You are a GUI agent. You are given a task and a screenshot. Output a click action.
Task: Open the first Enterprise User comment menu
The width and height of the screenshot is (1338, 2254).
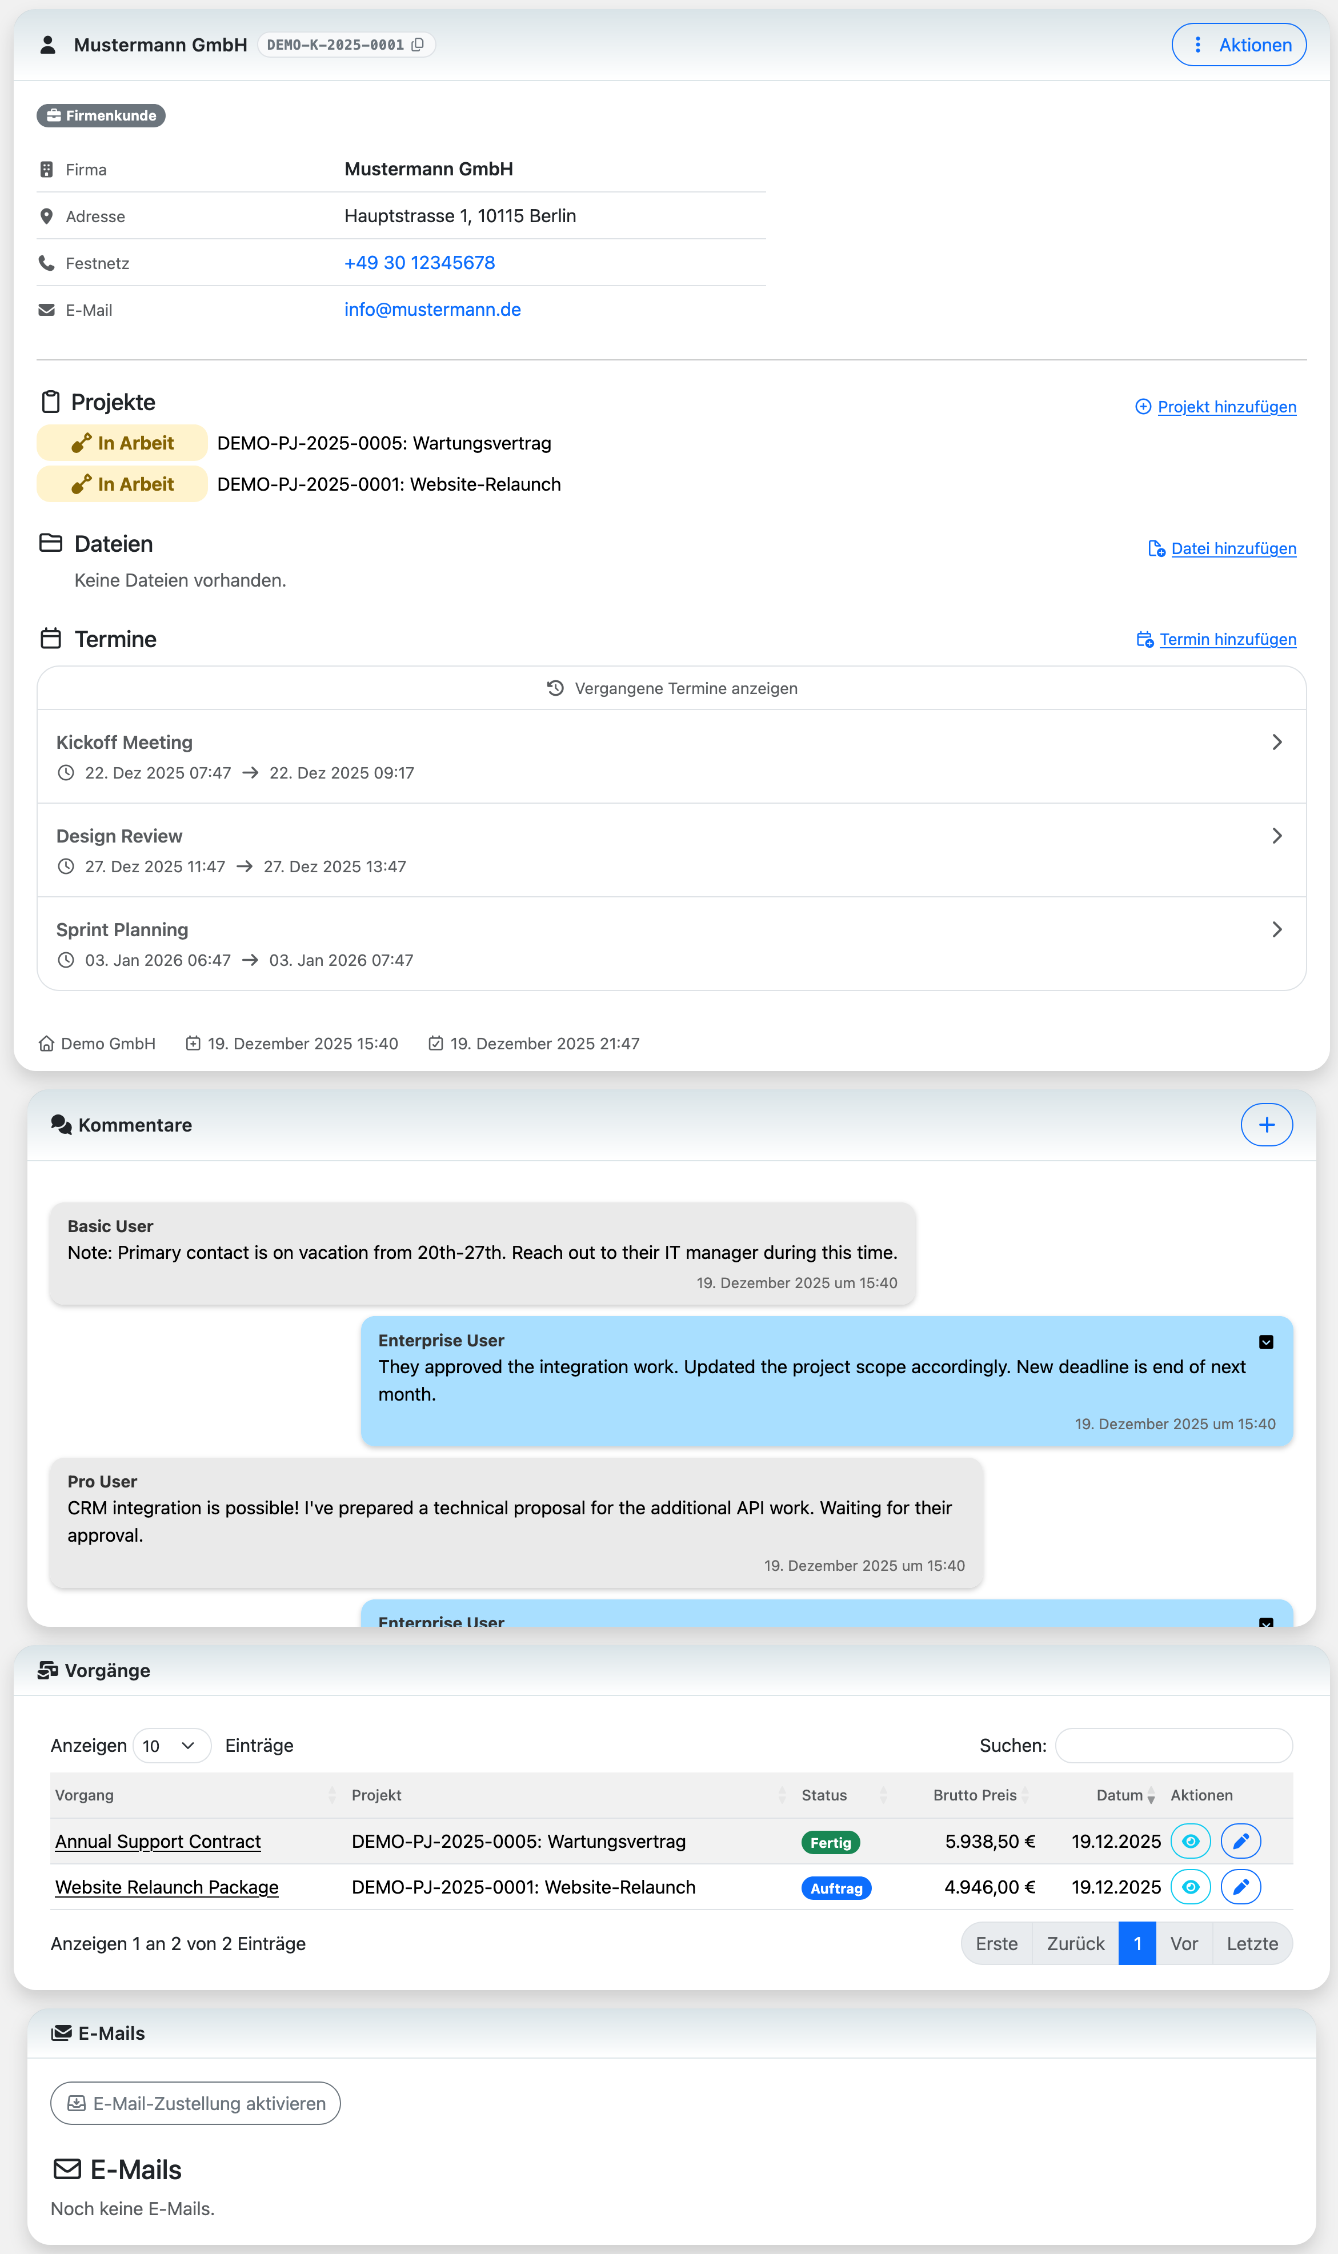pos(1265,1341)
